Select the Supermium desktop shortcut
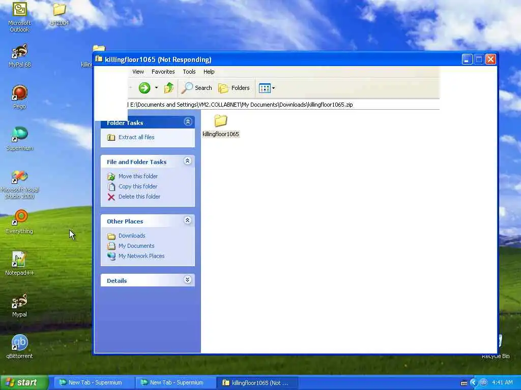 click(x=20, y=139)
